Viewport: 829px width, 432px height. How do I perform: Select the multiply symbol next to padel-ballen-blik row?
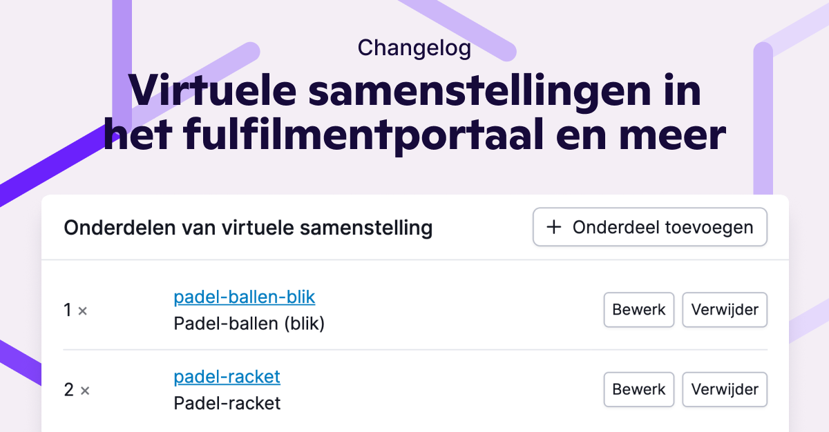coord(83,311)
